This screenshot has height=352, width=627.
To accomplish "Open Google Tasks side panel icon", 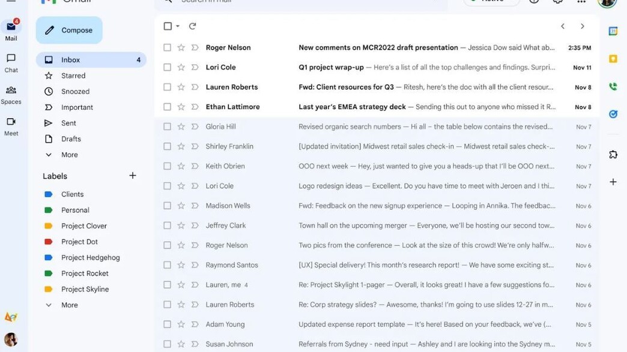I will 613,114.
